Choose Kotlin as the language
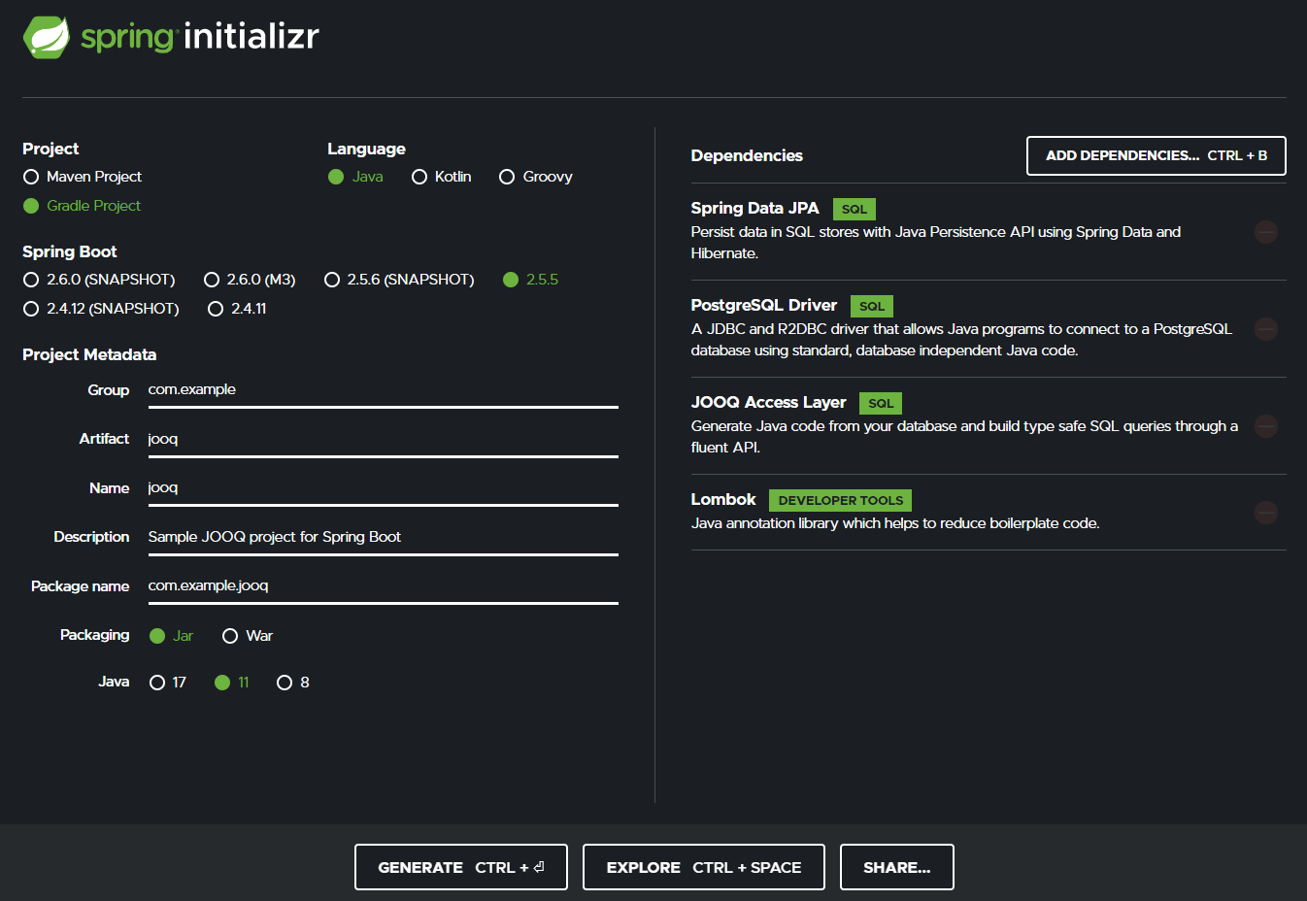Image resolution: width=1307 pixels, height=901 pixels. pyautogui.click(x=442, y=177)
